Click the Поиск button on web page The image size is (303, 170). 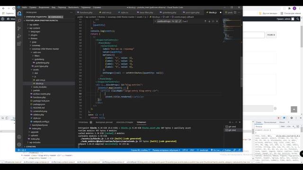coord(271,35)
